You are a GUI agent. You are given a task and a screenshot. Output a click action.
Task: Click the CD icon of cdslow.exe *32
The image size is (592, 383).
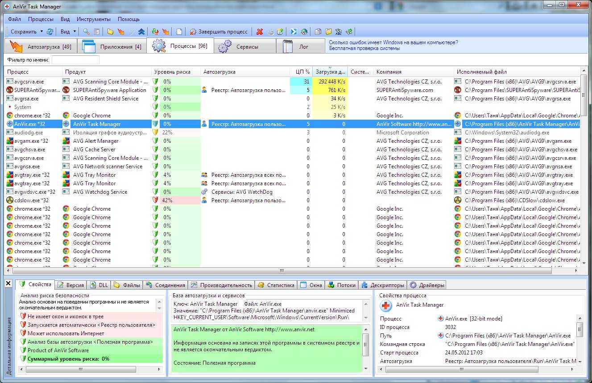(x=10, y=200)
